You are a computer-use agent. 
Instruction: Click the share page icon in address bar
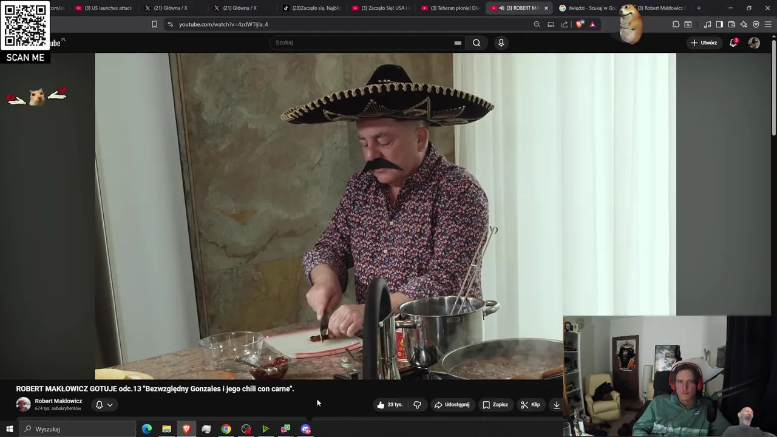(x=565, y=24)
